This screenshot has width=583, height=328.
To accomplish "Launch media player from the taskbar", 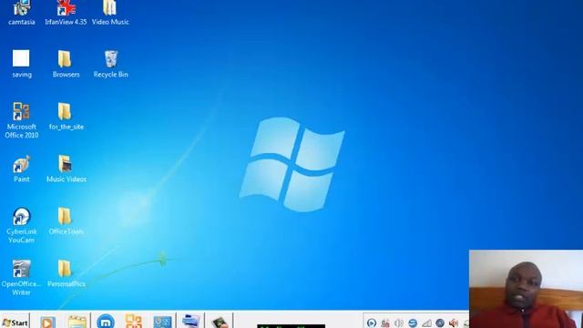I will pyautogui.click(x=47, y=322).
